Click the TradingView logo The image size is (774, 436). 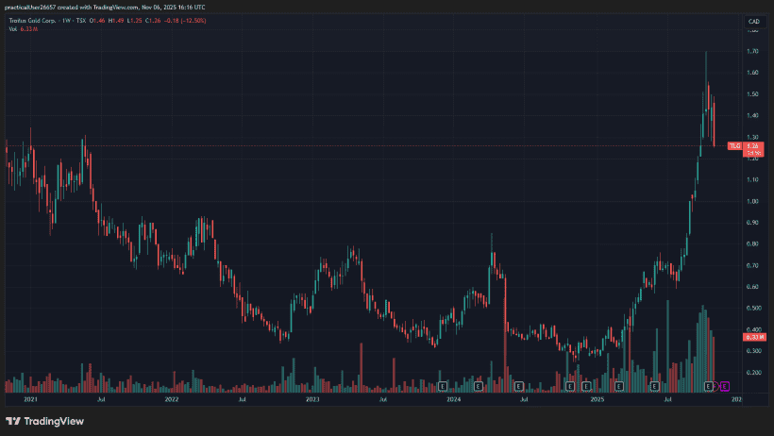tap(30, 421)
